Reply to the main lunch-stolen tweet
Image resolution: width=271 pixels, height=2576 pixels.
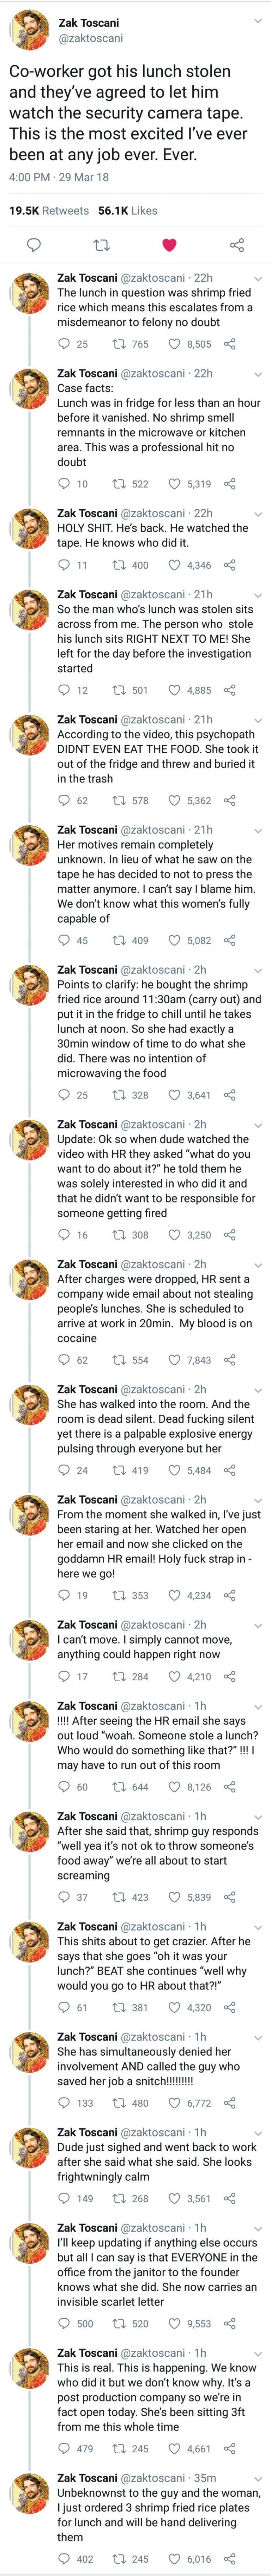[x=33, y=245]
